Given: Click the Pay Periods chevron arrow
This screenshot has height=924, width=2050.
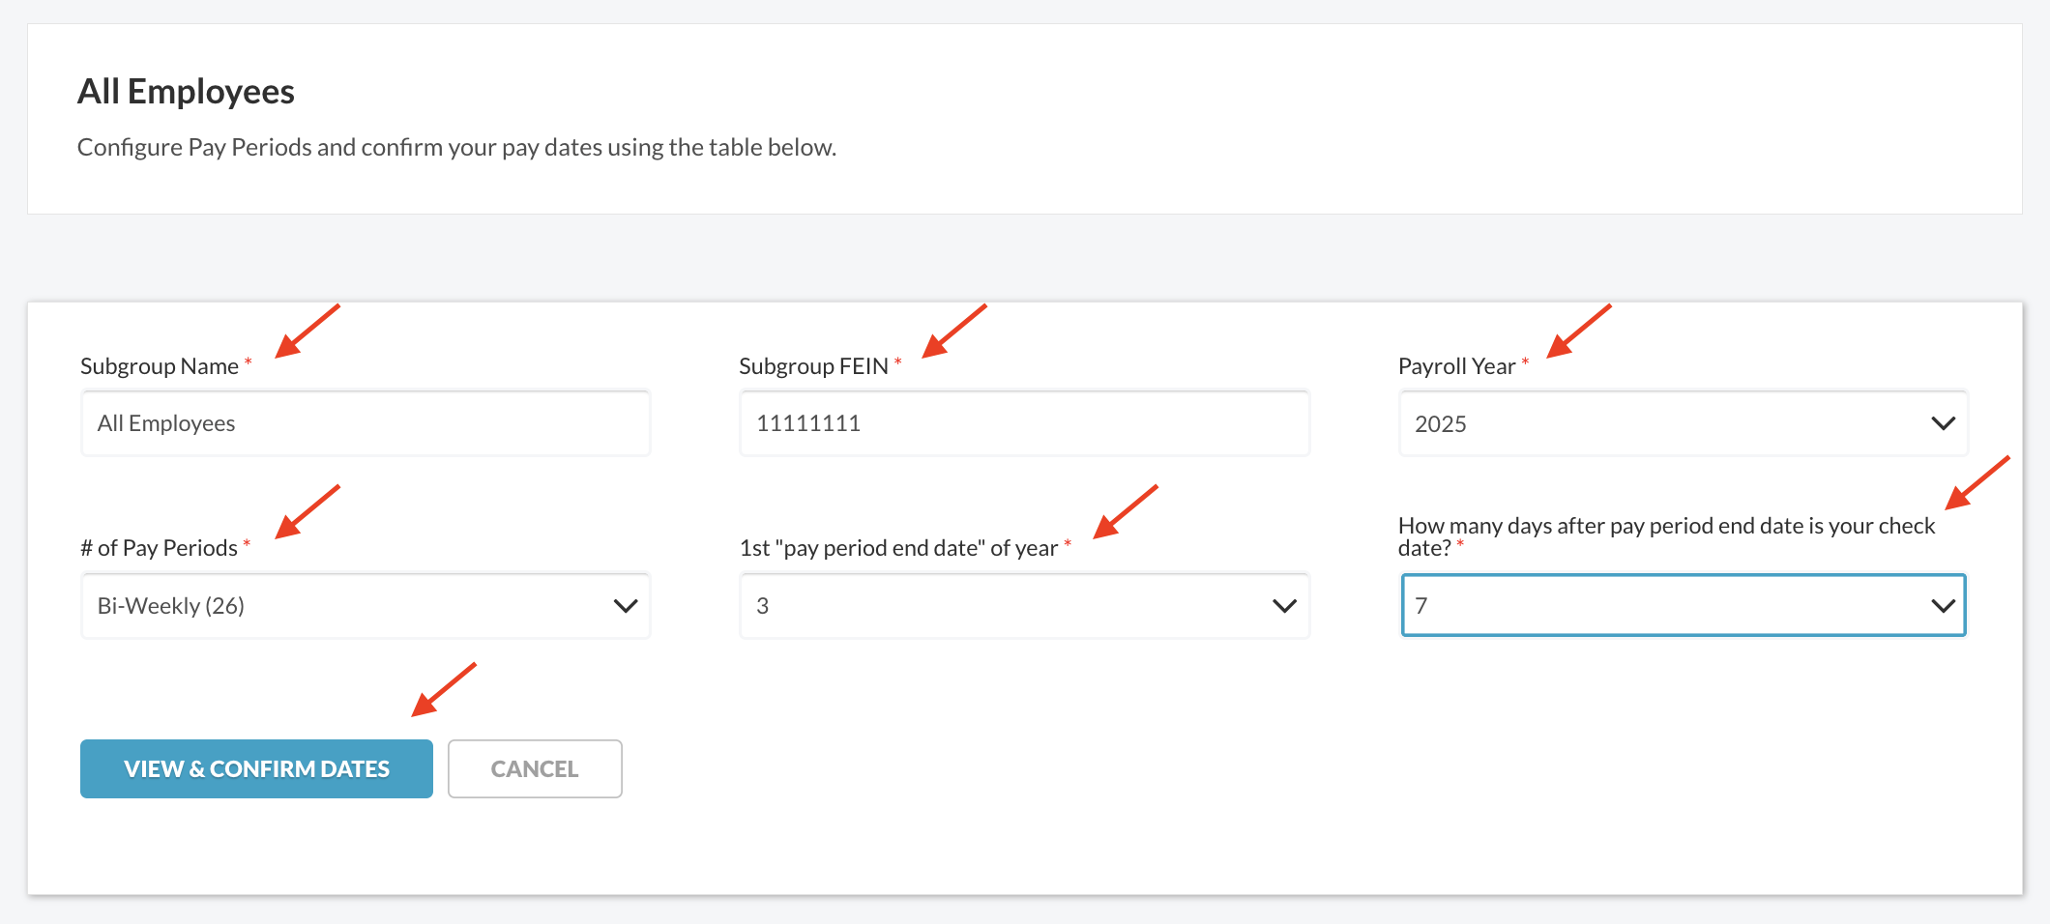Looking at the screenshot, I should (626, 606).
